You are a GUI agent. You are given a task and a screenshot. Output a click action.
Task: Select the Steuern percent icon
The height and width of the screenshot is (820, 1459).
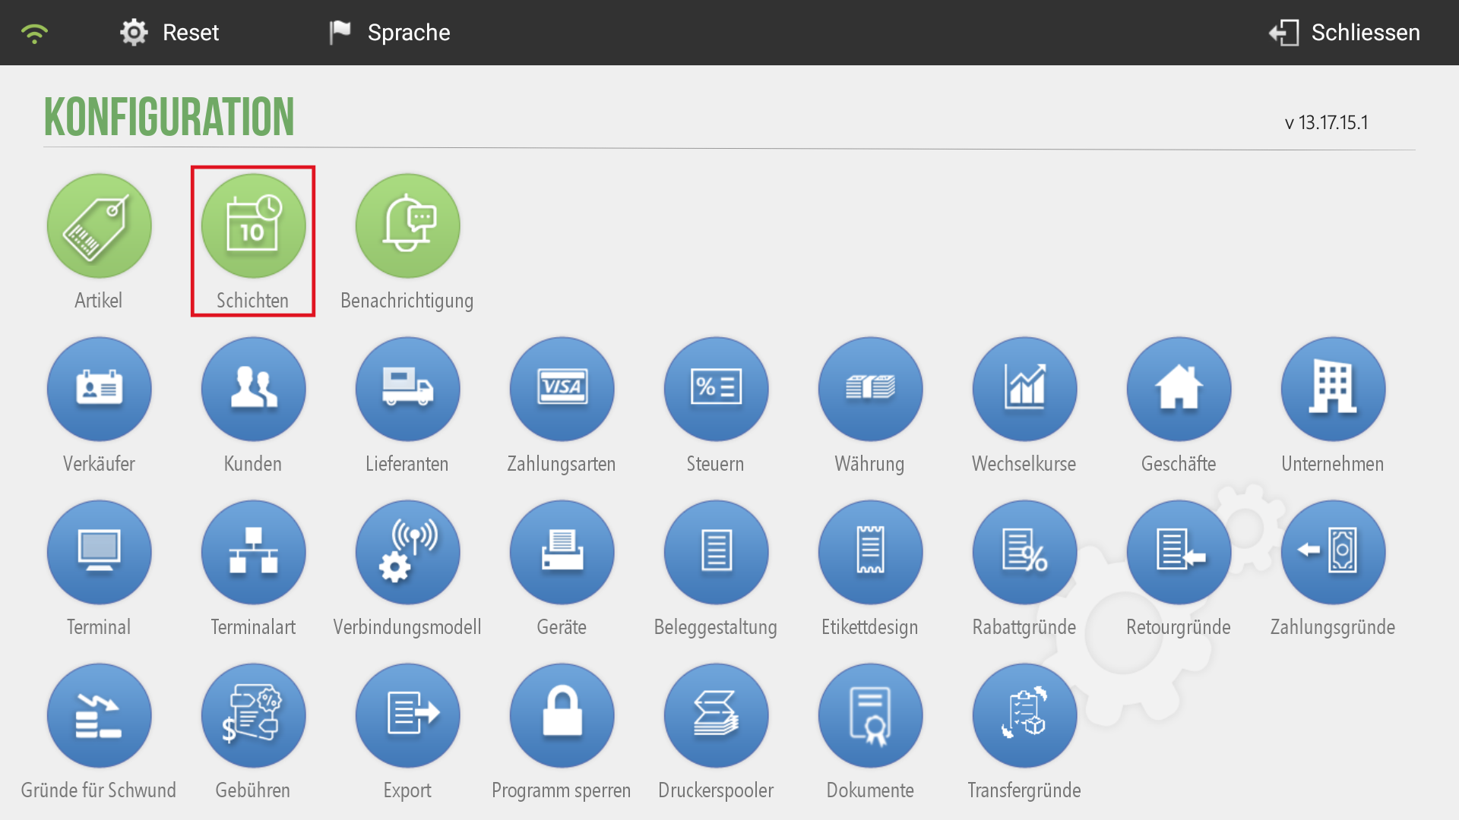click(716, 389)
